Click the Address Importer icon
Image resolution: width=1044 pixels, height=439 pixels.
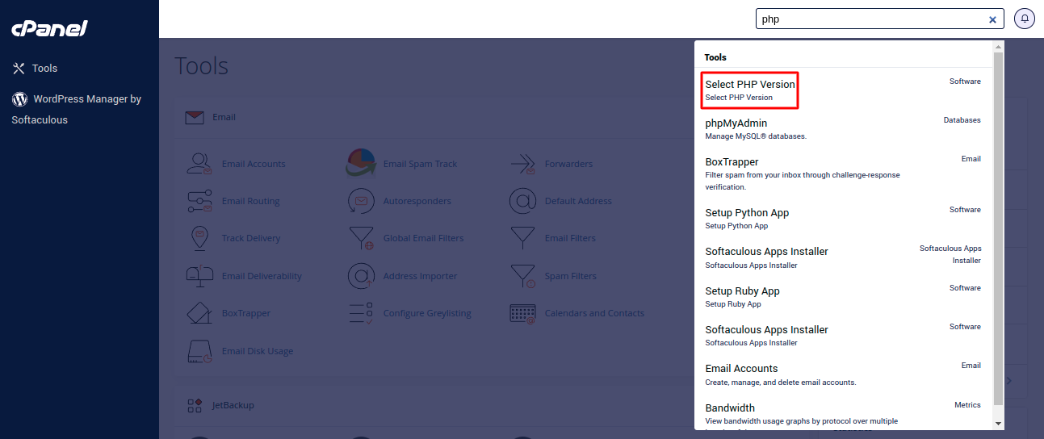361,276
